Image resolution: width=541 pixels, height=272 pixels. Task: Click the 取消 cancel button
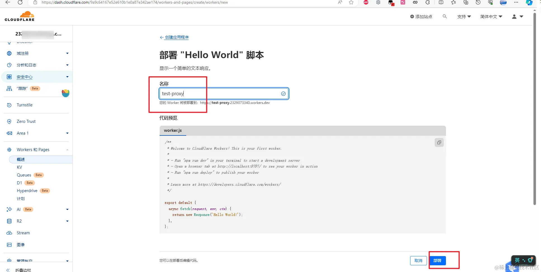point(419,261)
